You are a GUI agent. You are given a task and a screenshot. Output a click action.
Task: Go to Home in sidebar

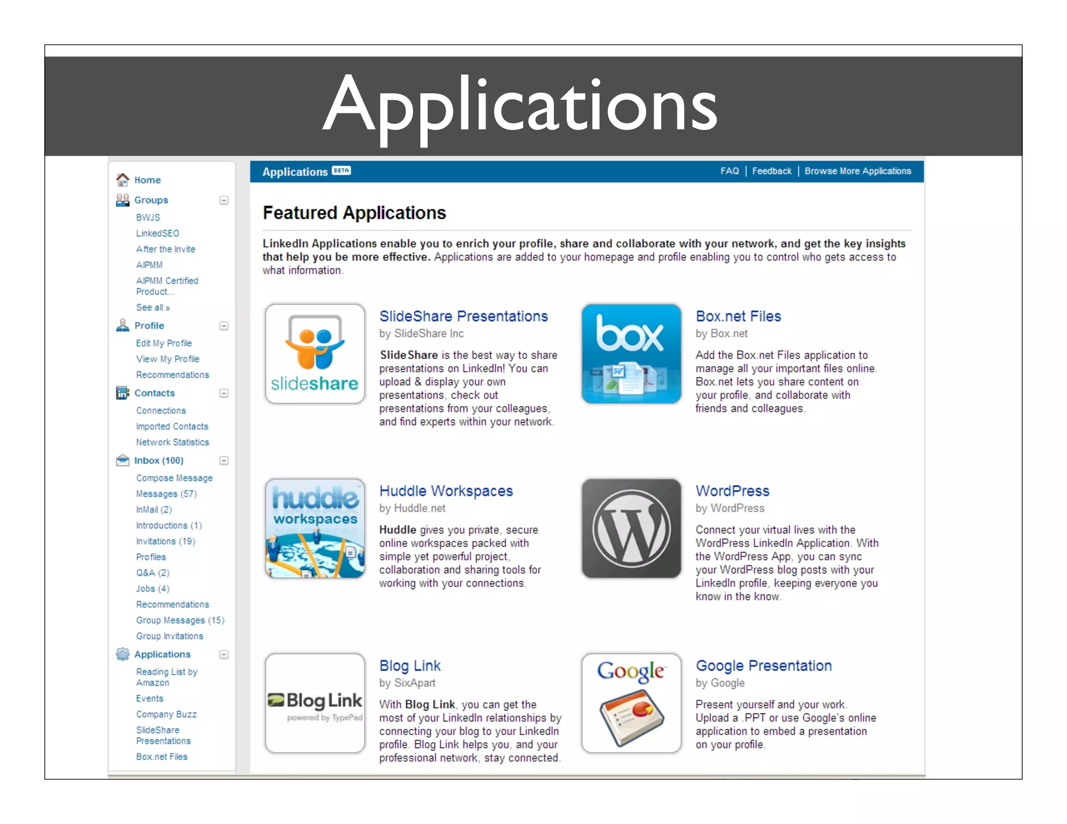click(x=147, y=180)
